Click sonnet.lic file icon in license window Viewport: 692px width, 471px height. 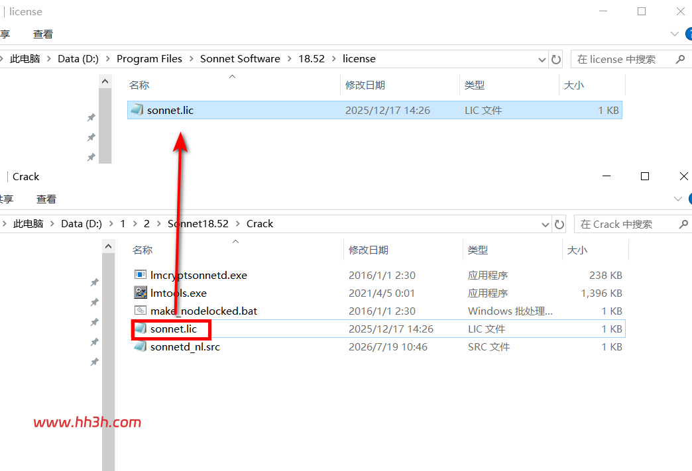tap(137, 110)
